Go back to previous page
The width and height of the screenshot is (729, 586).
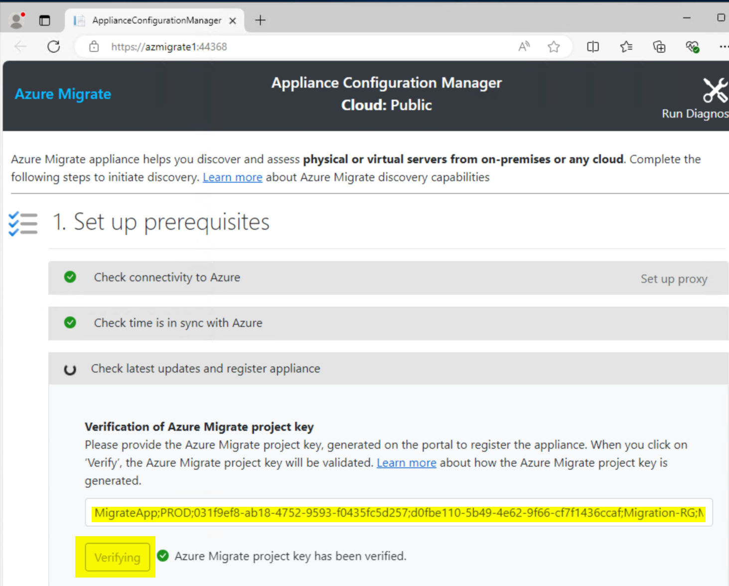tap(20, 46)
